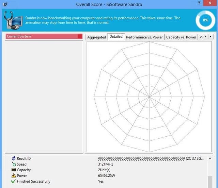218x188 pixels.
Task: Click the stethoscope computer benchmark icon
Action: point(13,20)
